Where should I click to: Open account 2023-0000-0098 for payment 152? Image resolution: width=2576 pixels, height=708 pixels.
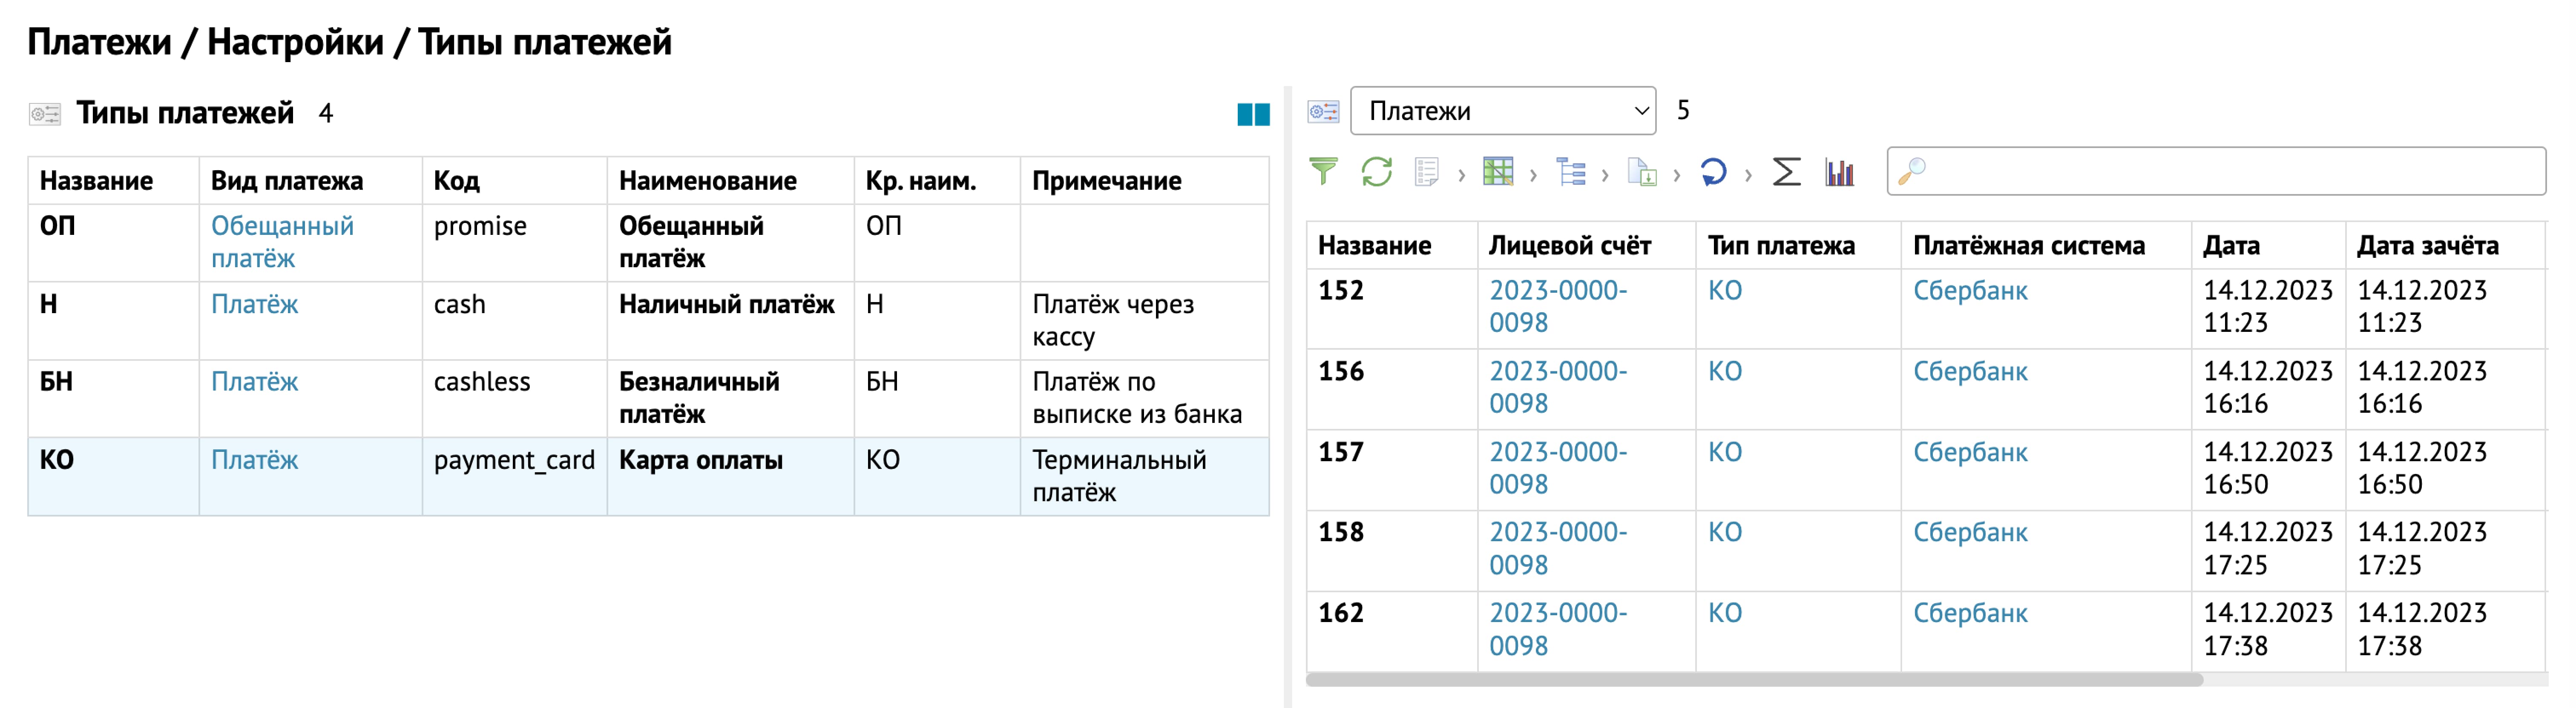point(1558,307)
